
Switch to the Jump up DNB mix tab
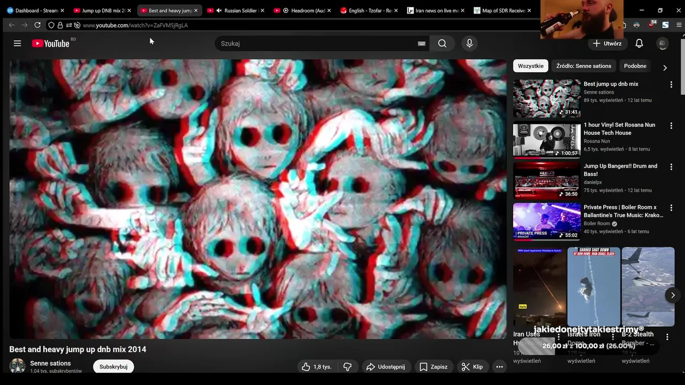point(103,11)
